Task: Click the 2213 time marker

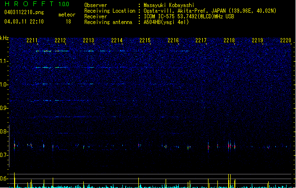Action: (x=88, y=40)
